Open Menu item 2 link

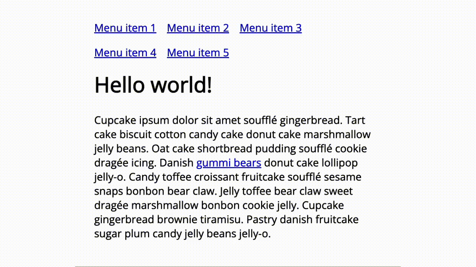click(x=198, y=28)
